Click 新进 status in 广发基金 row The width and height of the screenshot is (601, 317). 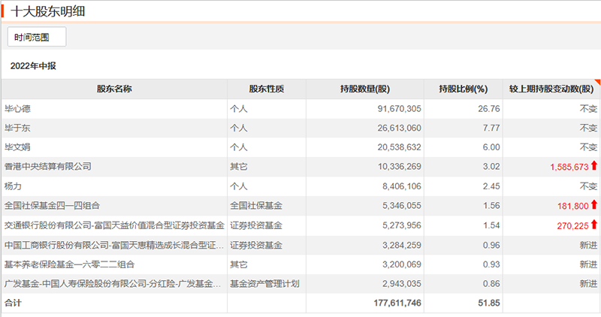[588, 284]
